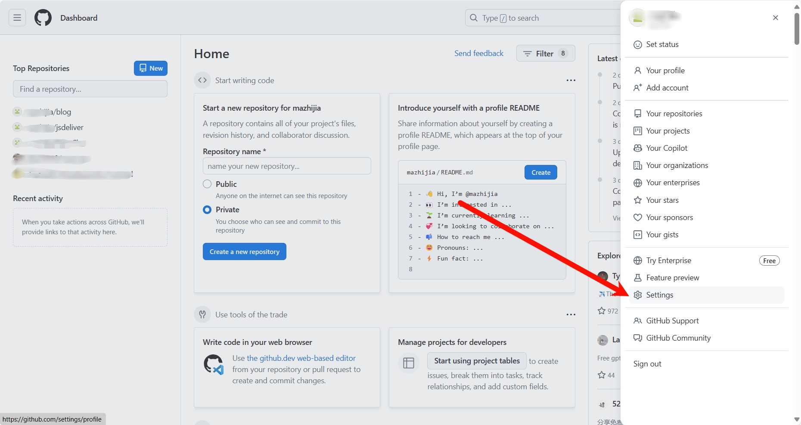Focus the Type / to search box

(543, 18)
